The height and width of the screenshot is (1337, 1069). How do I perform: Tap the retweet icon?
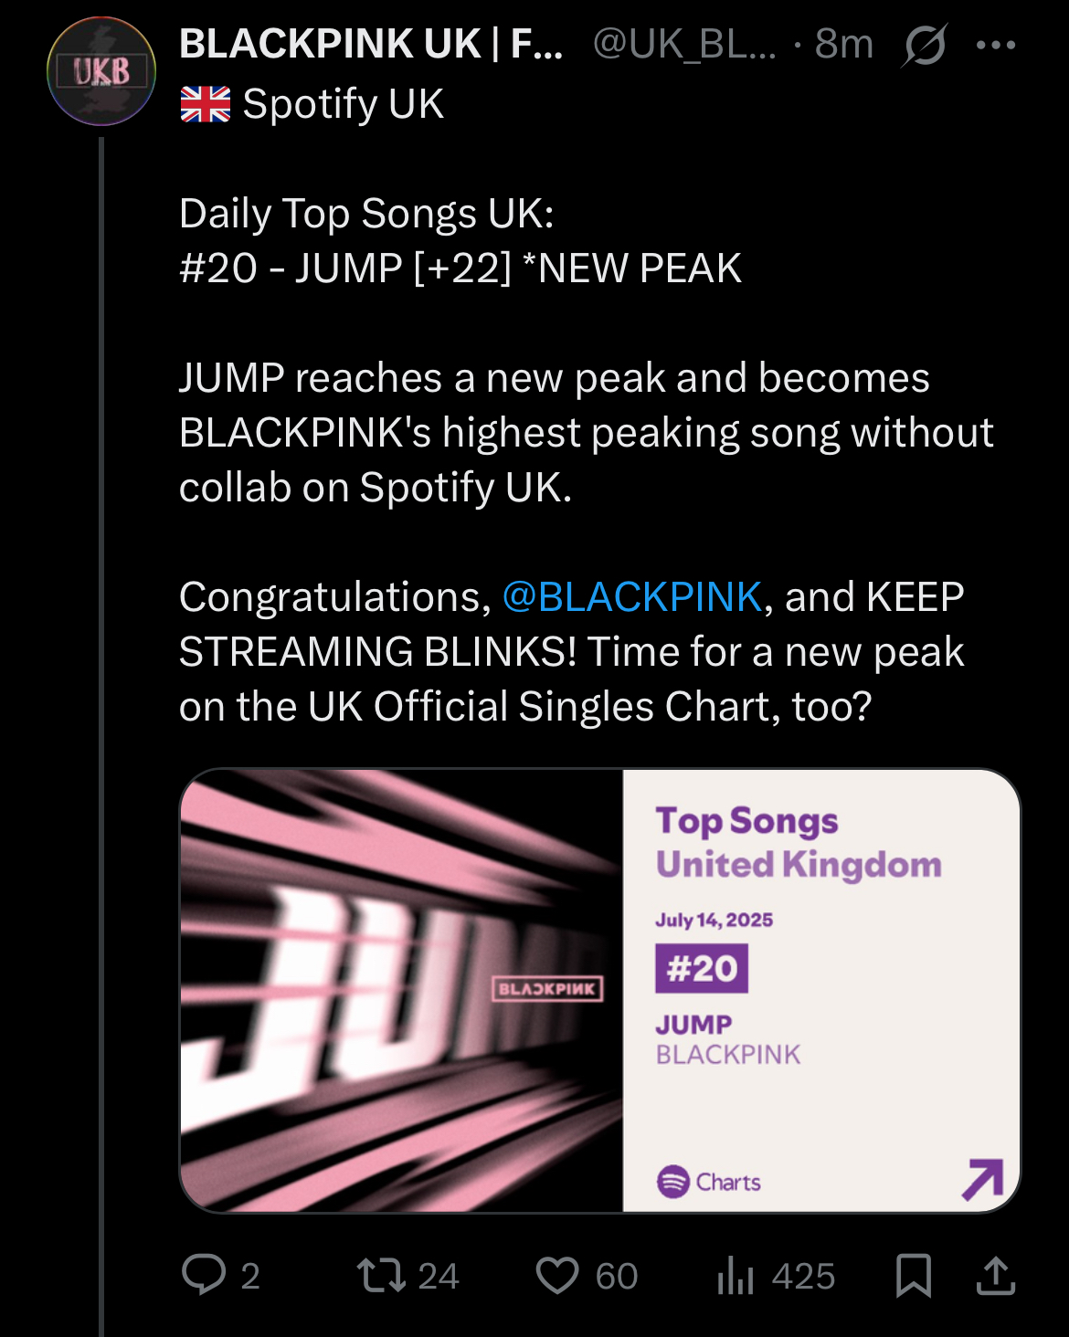pyautogui.click(x=381, y=1275)
